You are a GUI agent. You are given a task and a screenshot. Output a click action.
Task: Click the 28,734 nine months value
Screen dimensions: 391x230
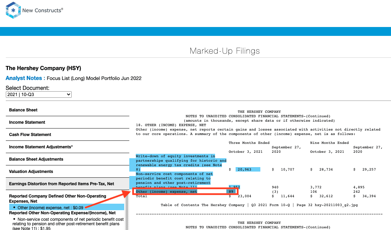326,170
